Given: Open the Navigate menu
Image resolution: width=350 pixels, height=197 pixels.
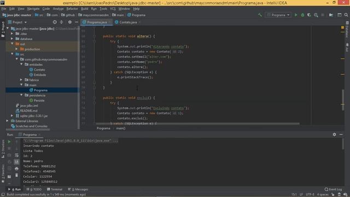Looking at the screenshot, I should coord(33,9).
